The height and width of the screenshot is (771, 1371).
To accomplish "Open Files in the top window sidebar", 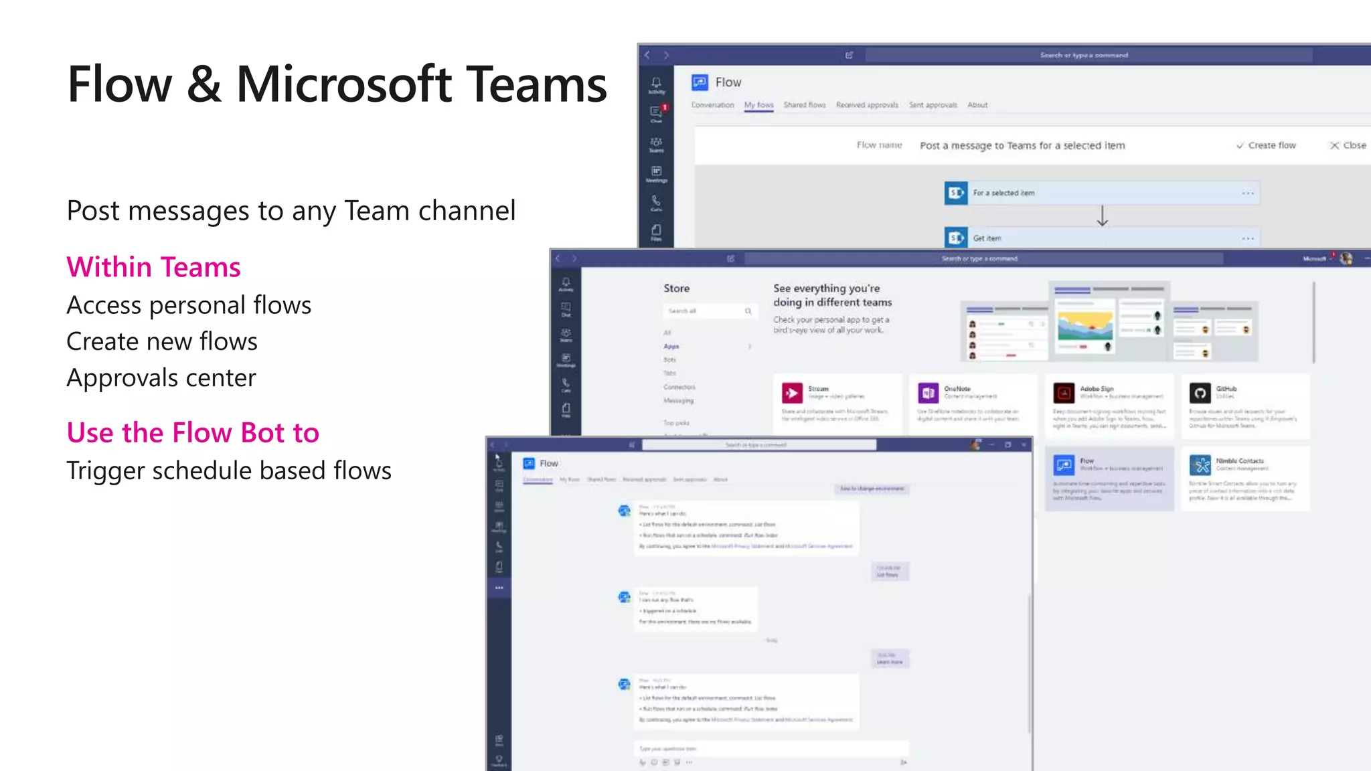I will point(656,232).
